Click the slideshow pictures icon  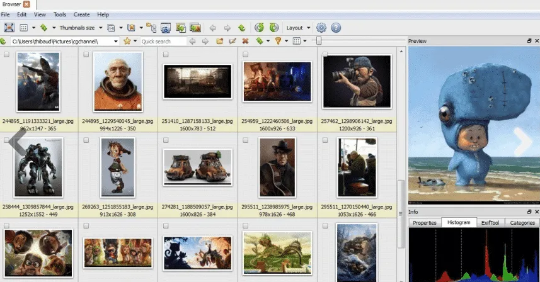point(195,28)
